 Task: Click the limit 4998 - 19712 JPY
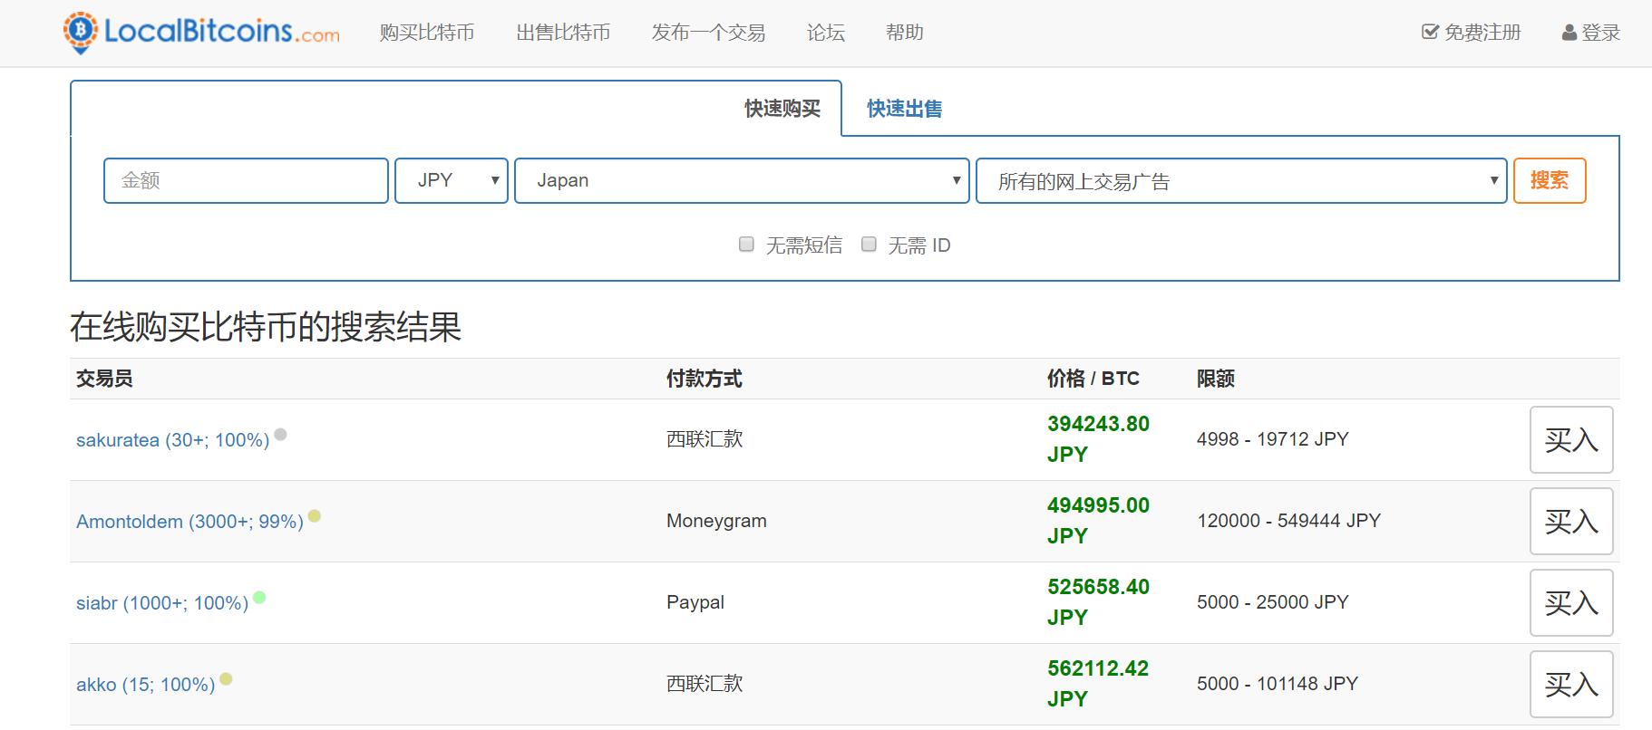[1273, 439]
